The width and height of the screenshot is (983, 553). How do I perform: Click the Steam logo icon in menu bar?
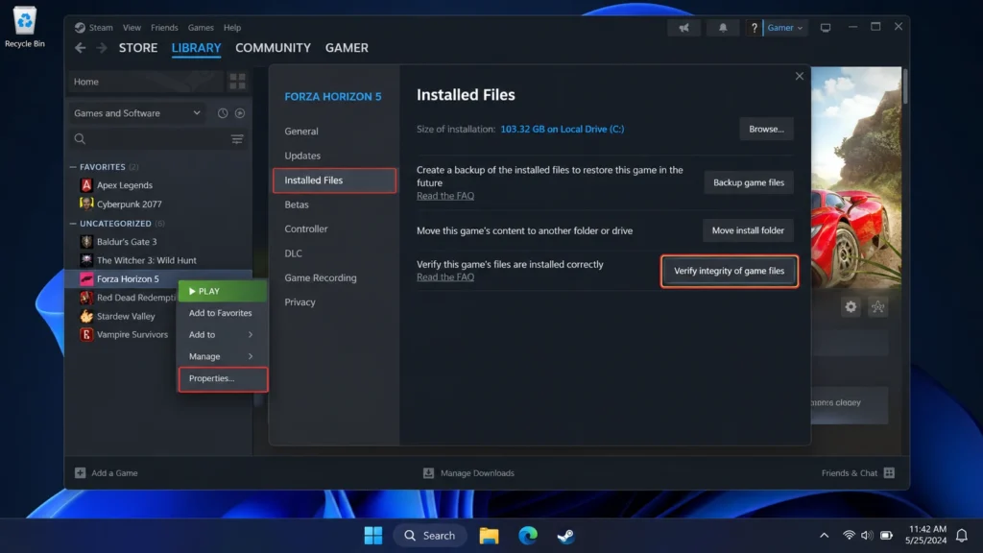click(x=80, y=28)
